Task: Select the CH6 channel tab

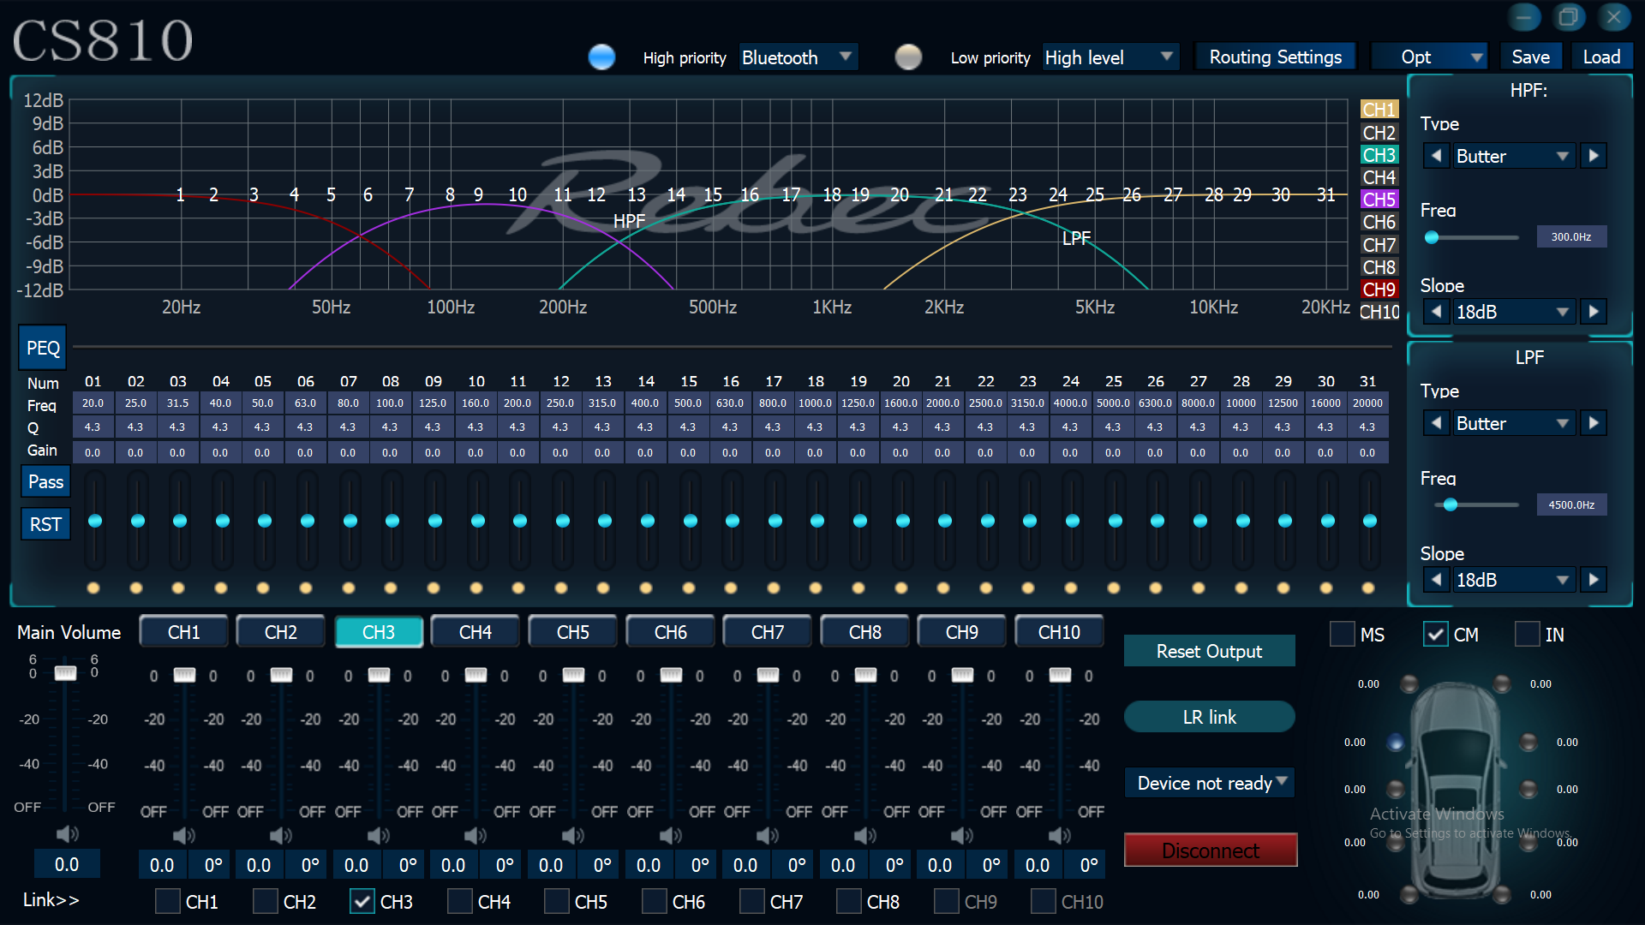Action: tap(670, 632)
